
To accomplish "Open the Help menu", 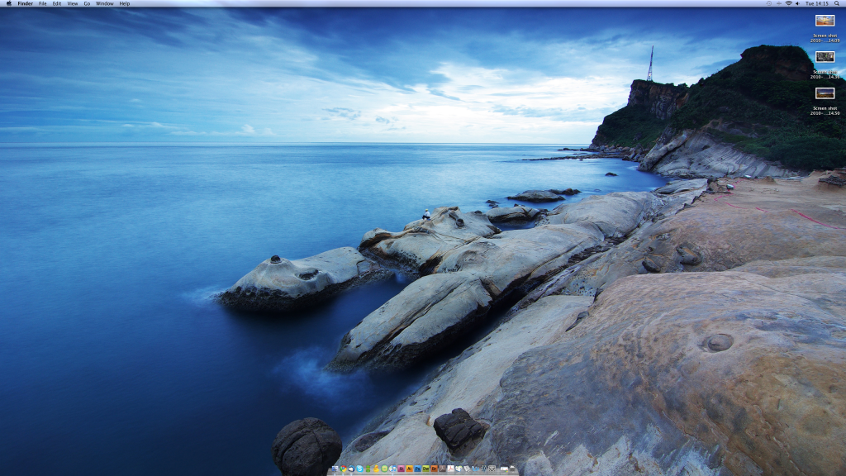I will click(x=125, y=3).
